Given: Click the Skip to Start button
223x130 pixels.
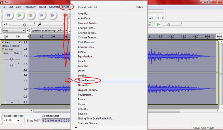Looking at the screenshot, I should tap(42, 15).
